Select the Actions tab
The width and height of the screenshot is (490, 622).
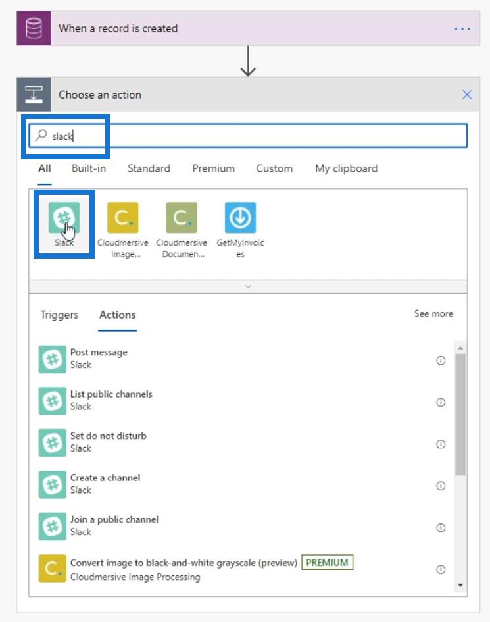pyautogui.click(x=117, y=315)
